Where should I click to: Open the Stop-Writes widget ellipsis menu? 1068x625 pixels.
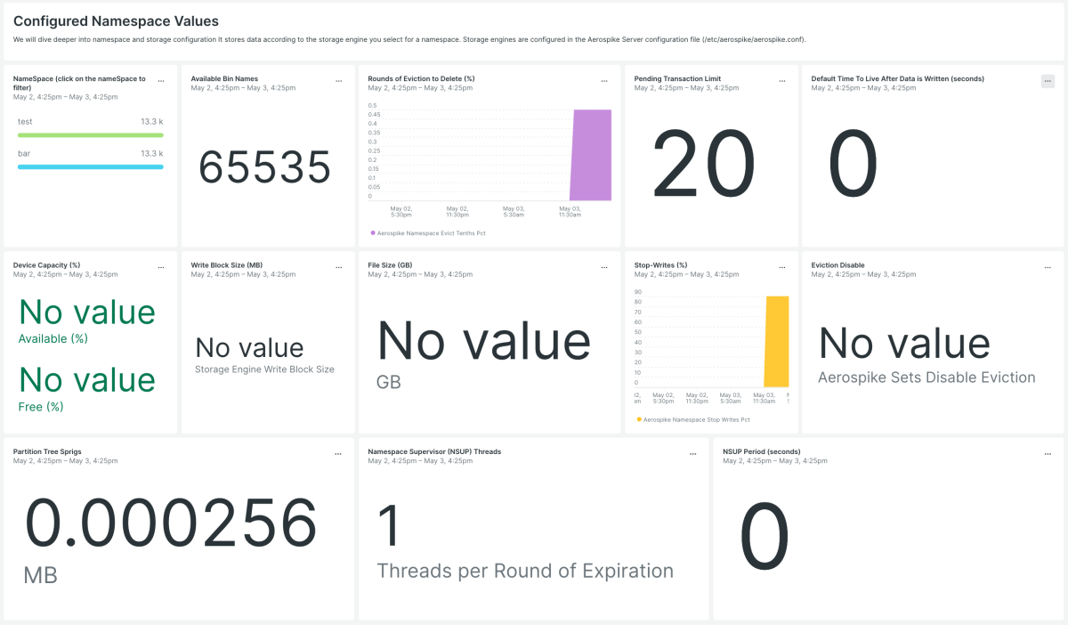(x=782, y=267)
